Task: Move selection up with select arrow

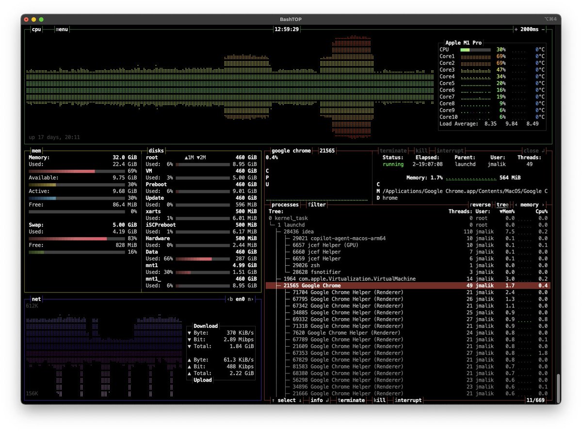Action: [273, 400]
